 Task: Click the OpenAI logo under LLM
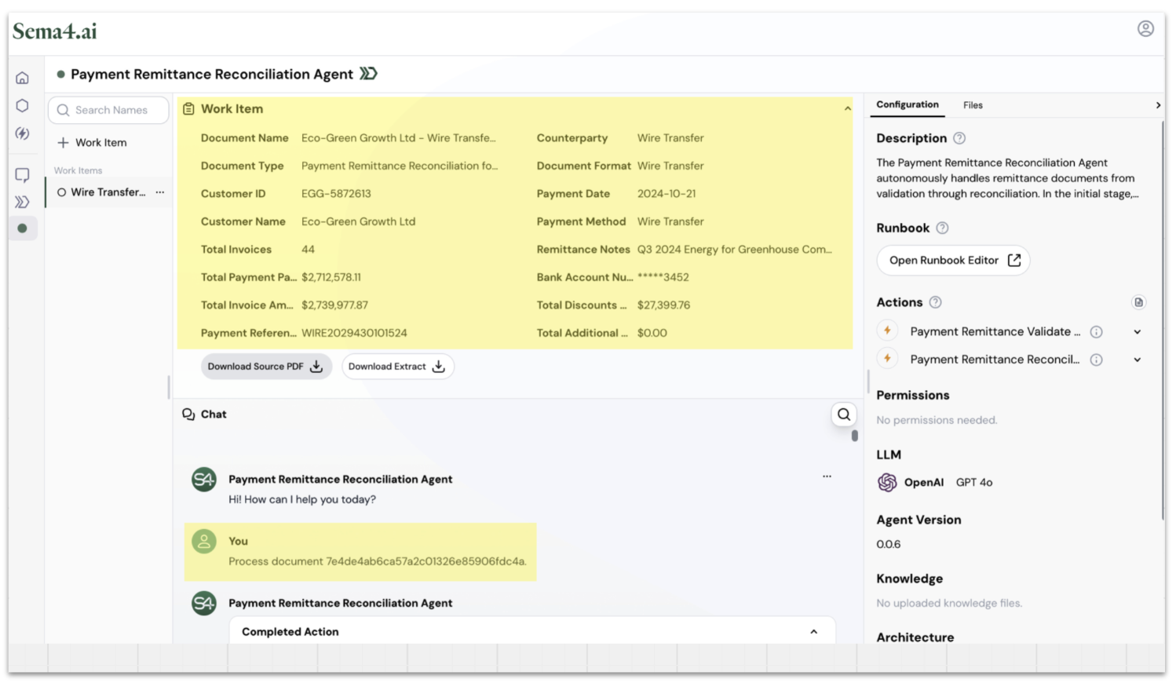(887, 482)
